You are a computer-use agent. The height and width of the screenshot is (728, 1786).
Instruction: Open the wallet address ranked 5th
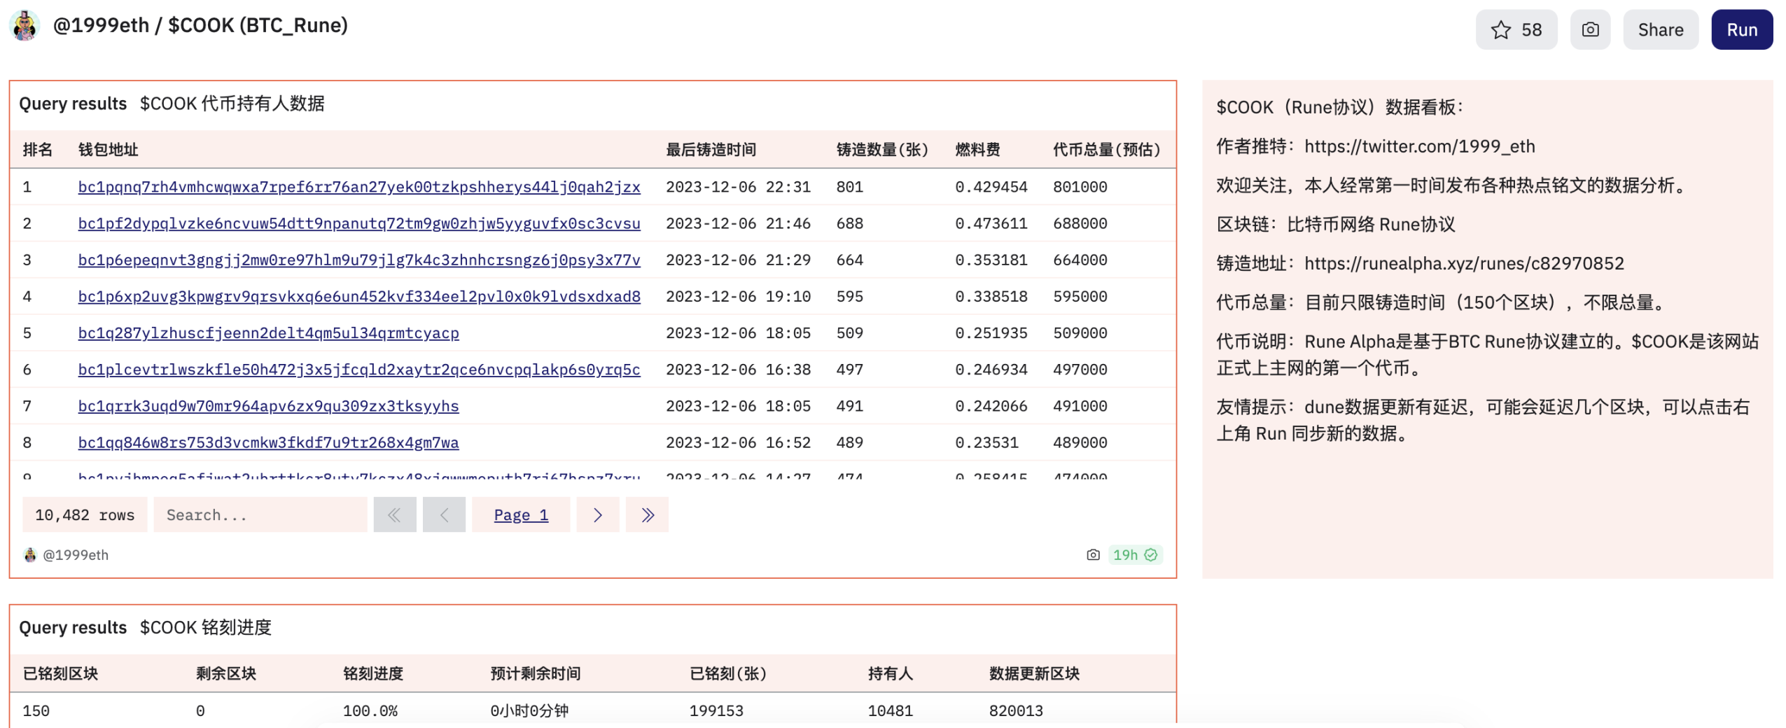(x=268, y=333)
